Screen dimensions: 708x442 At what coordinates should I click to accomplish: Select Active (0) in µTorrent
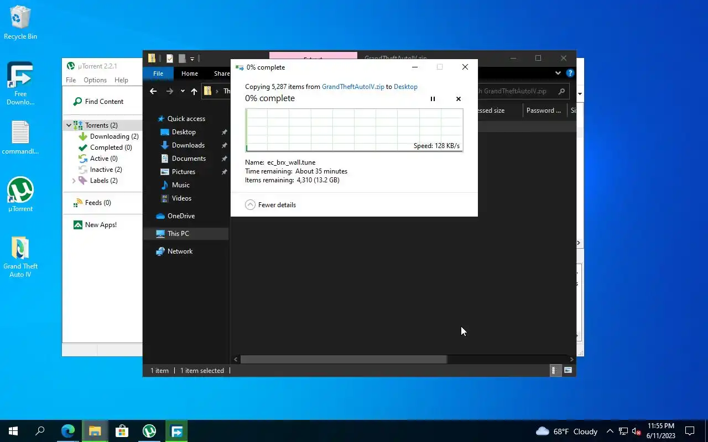pyautogui.click(x=98, y=159)
